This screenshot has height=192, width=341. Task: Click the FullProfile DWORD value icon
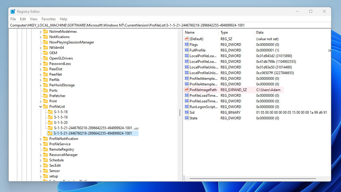point(187,50)
